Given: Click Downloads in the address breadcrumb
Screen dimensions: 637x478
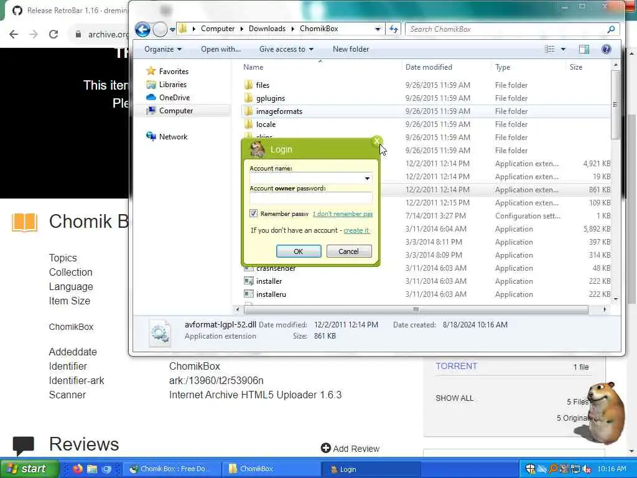Looking at the screenshot, I should 267,29.
